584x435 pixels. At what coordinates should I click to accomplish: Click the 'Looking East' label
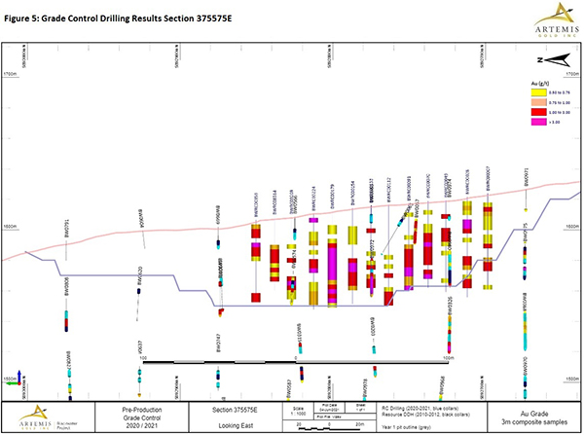(x=236, y=425)
